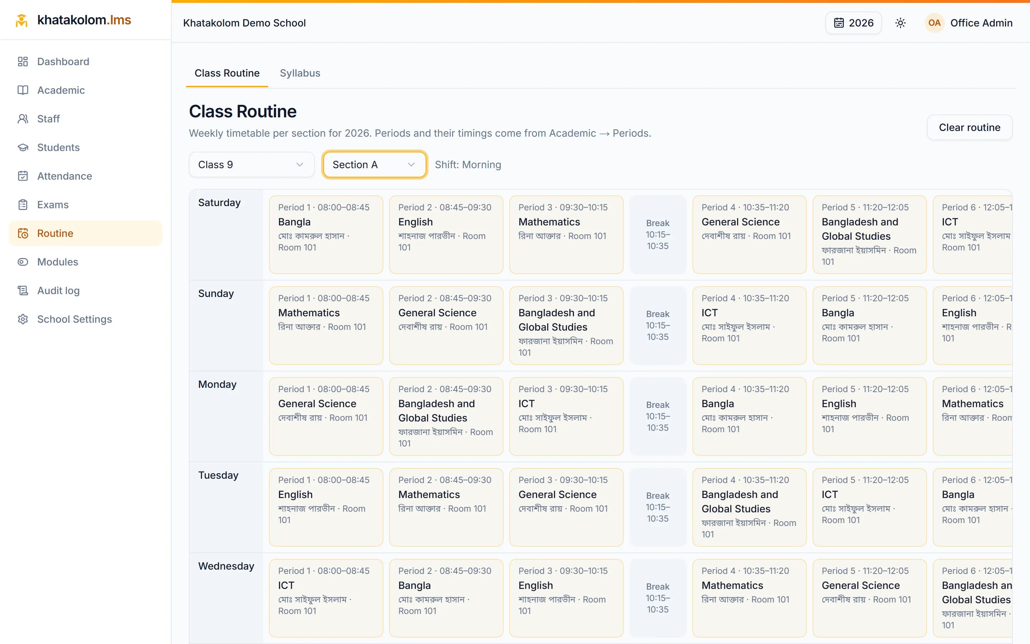
Task: Click the Khatakolom Demo School title
Action: 244,23
